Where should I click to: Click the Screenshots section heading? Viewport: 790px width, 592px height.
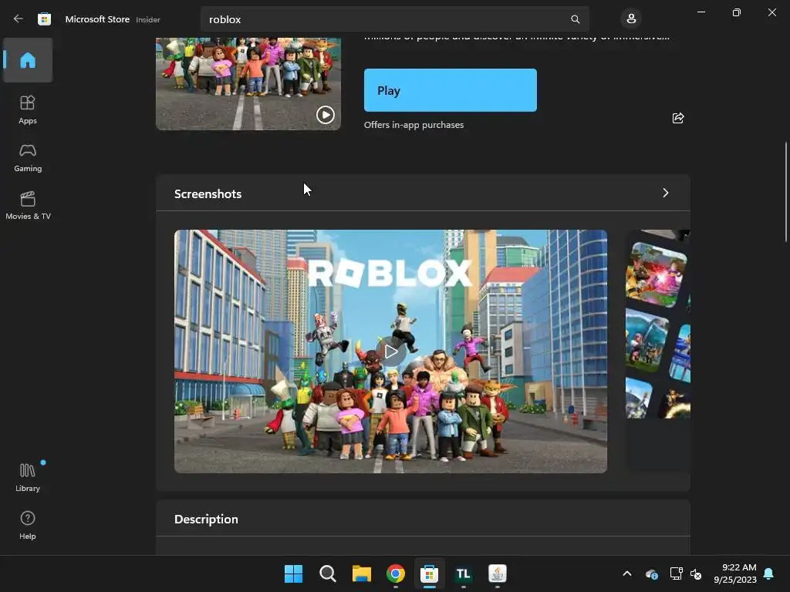tap(208, 193)
